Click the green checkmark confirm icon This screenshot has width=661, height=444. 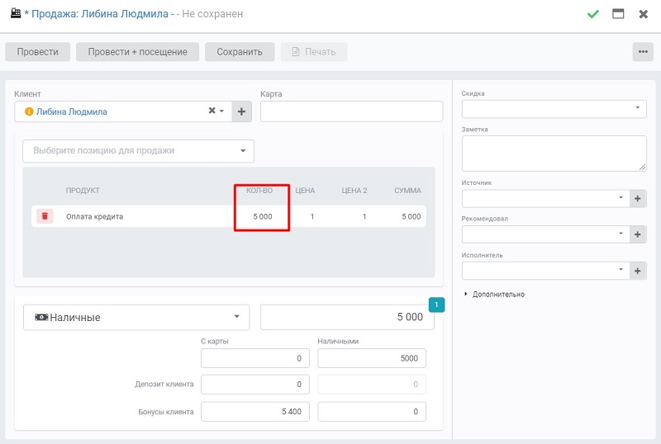point(593,14)
